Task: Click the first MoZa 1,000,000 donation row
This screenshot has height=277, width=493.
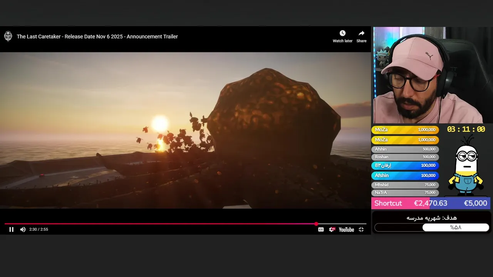Action: tap(405, 130)
